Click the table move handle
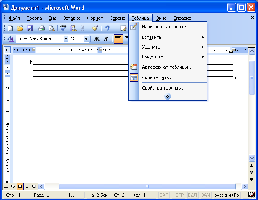Image resolution: width=258 pixels, height=200 pixels. [30, 62]
